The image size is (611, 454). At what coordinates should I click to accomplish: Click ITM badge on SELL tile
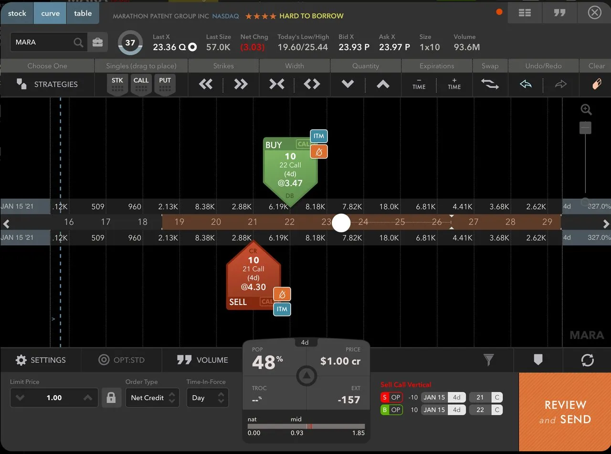[x=282, y=309]
